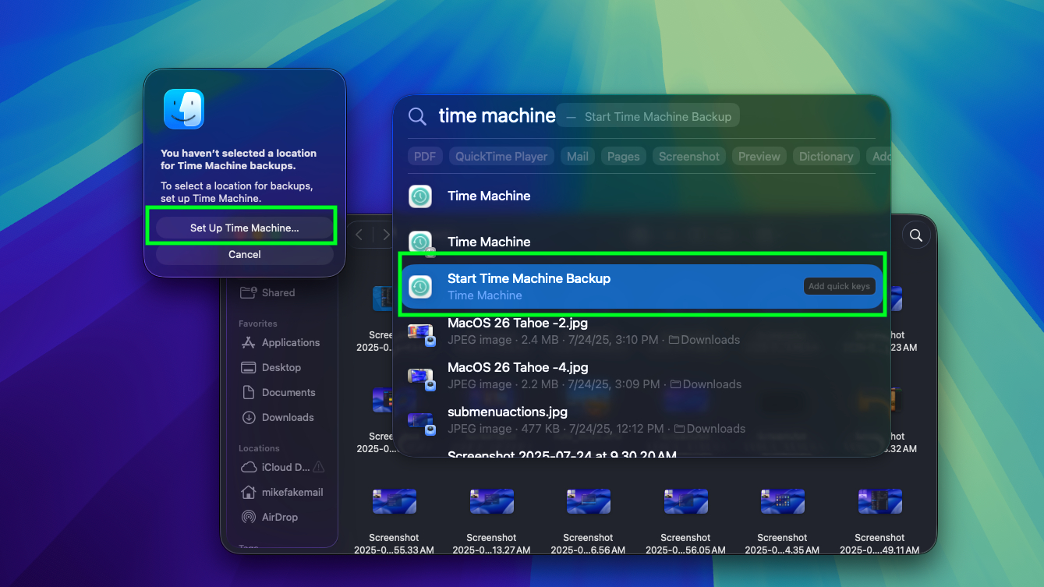This screenshot has width=1044, height=587.
Task: Click the iCloud Drive warning triangle icon
Action: click(318, 467)
